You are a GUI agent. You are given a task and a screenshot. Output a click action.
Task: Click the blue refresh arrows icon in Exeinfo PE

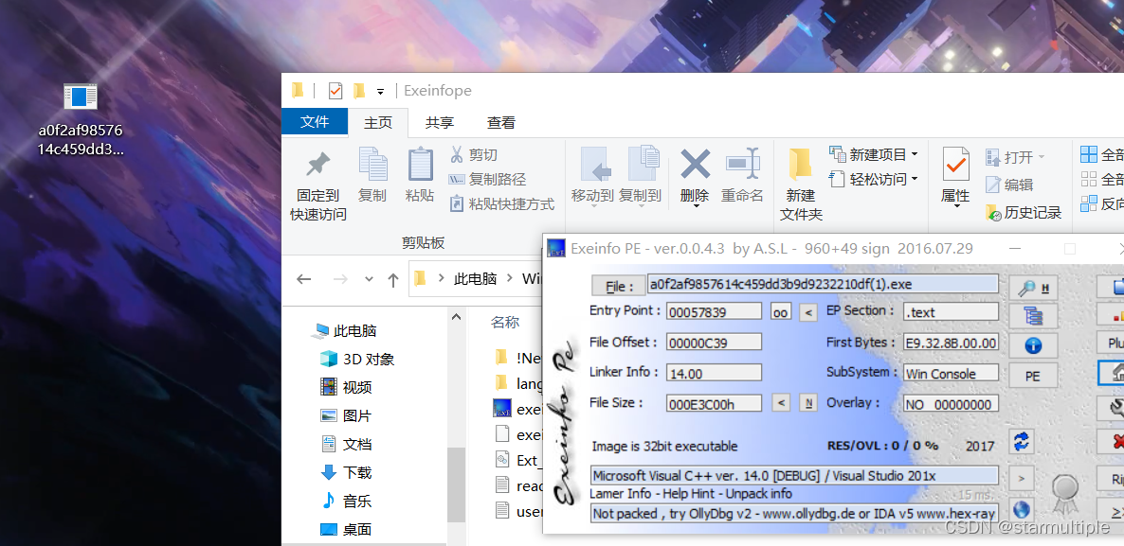click(1022, 441)
